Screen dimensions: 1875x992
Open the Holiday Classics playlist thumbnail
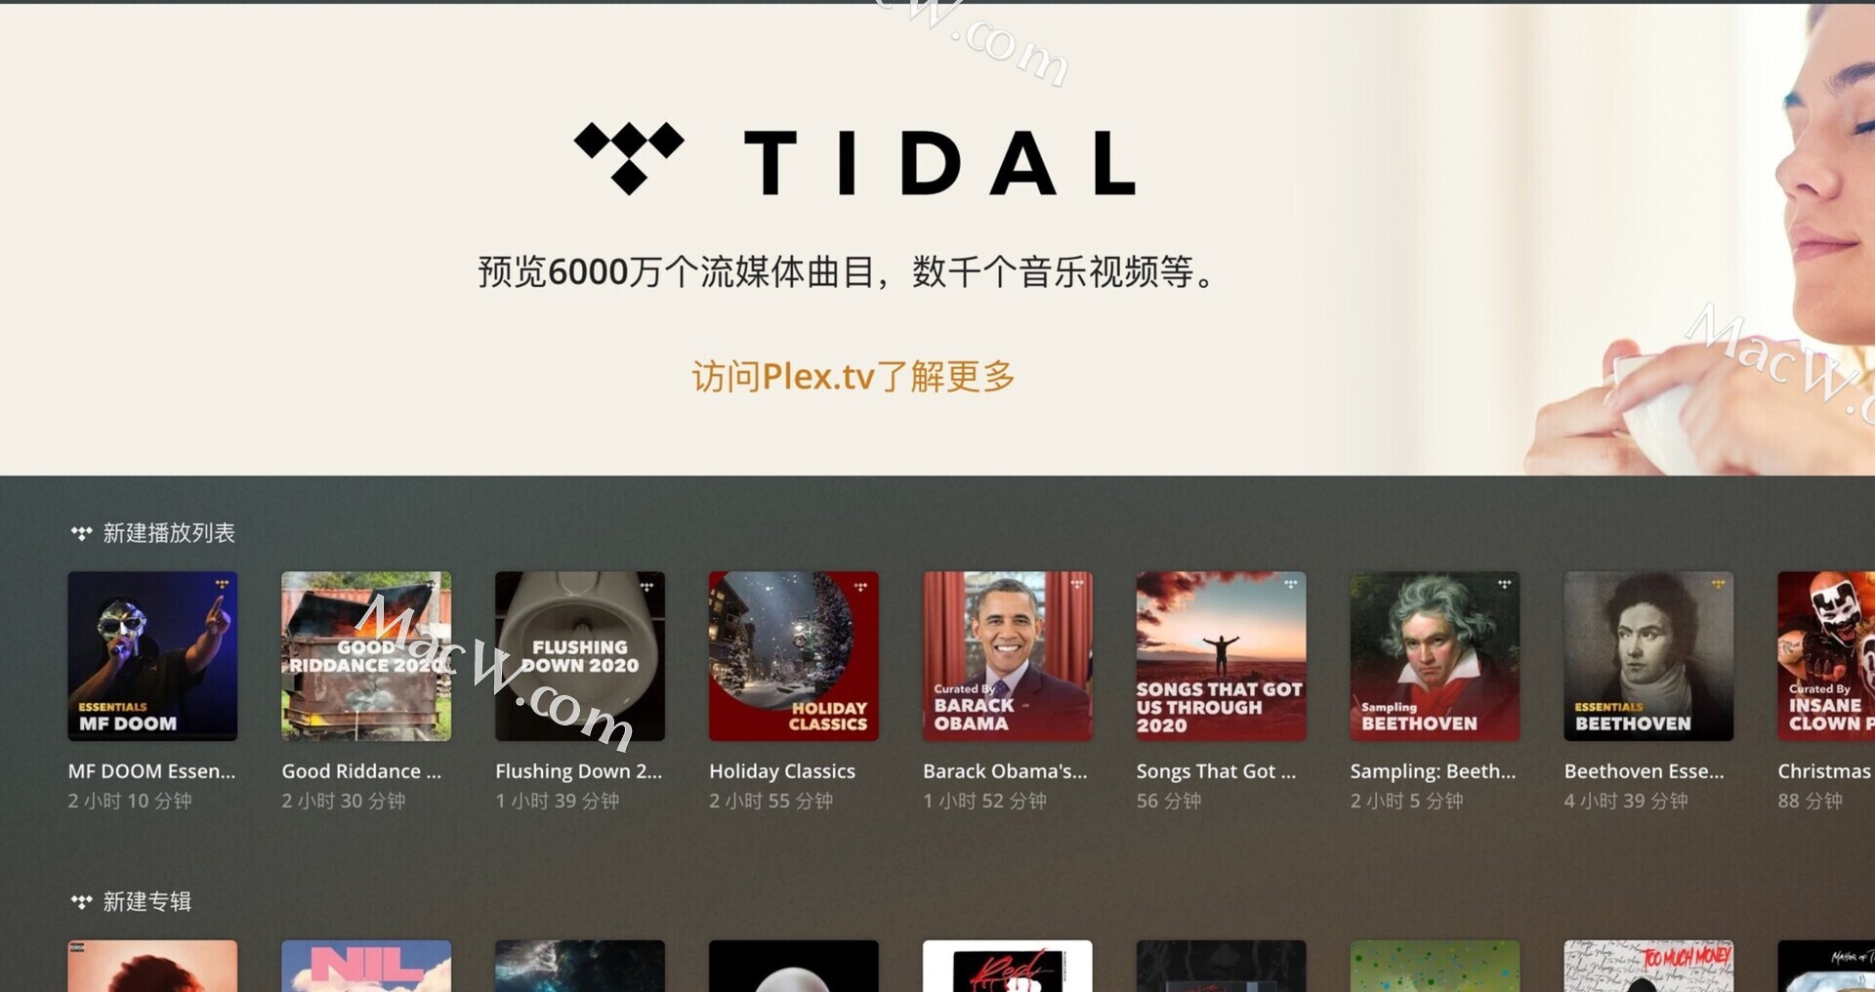click(794, 656)
